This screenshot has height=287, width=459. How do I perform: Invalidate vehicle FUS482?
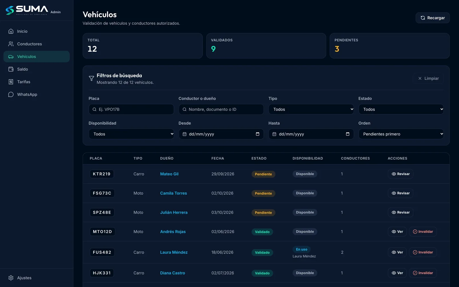(423, 252)
